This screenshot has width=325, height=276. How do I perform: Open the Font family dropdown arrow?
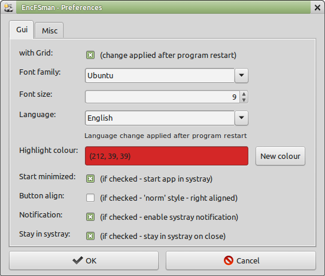pos(241,75)
